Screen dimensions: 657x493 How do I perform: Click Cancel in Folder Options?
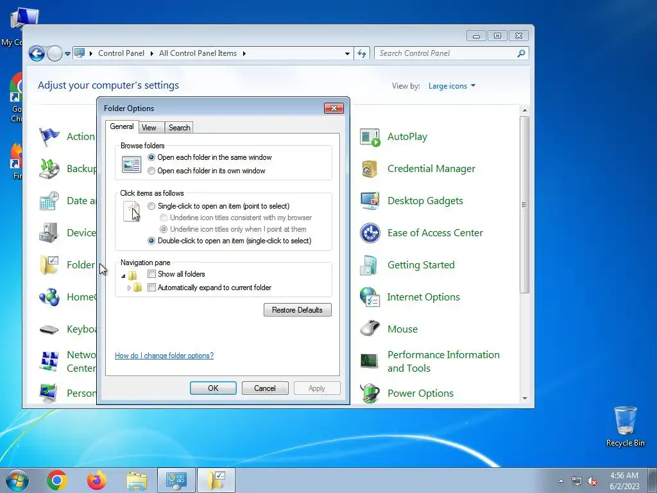pos(265,388)
